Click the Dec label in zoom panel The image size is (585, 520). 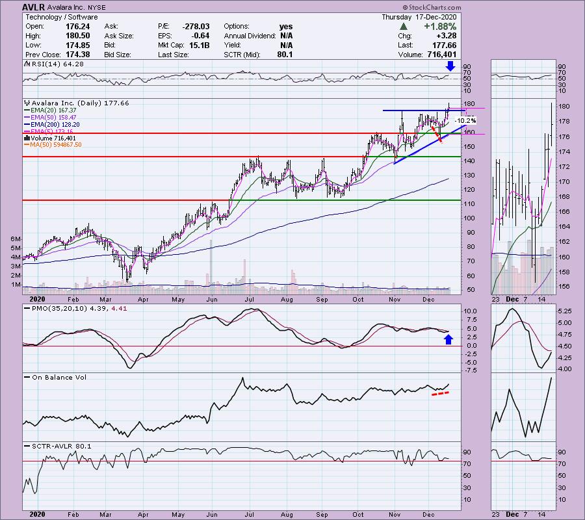click(512, 299)
